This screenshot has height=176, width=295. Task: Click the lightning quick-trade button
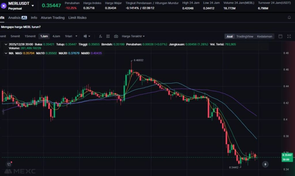tap(265, 164)
